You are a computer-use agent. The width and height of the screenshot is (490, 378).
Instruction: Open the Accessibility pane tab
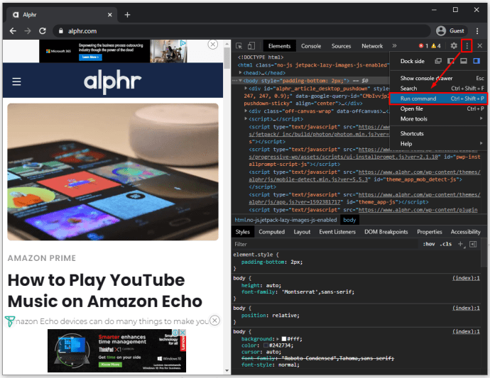[x=465, y=232]
